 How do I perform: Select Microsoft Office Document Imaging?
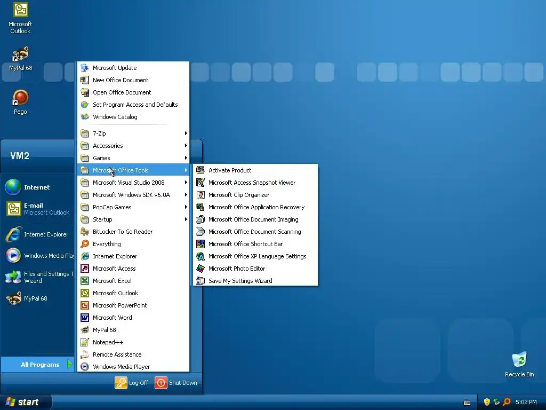(x=255, y=219)
